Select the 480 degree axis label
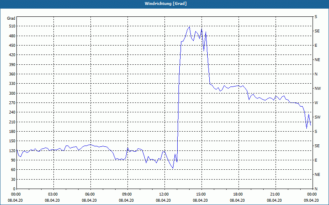This screenshot has width=329, height=205. (13, 36)
